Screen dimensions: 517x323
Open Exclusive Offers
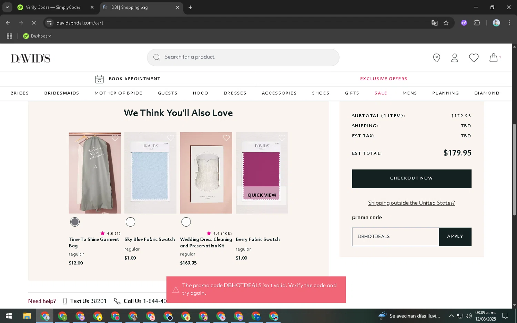384,79
